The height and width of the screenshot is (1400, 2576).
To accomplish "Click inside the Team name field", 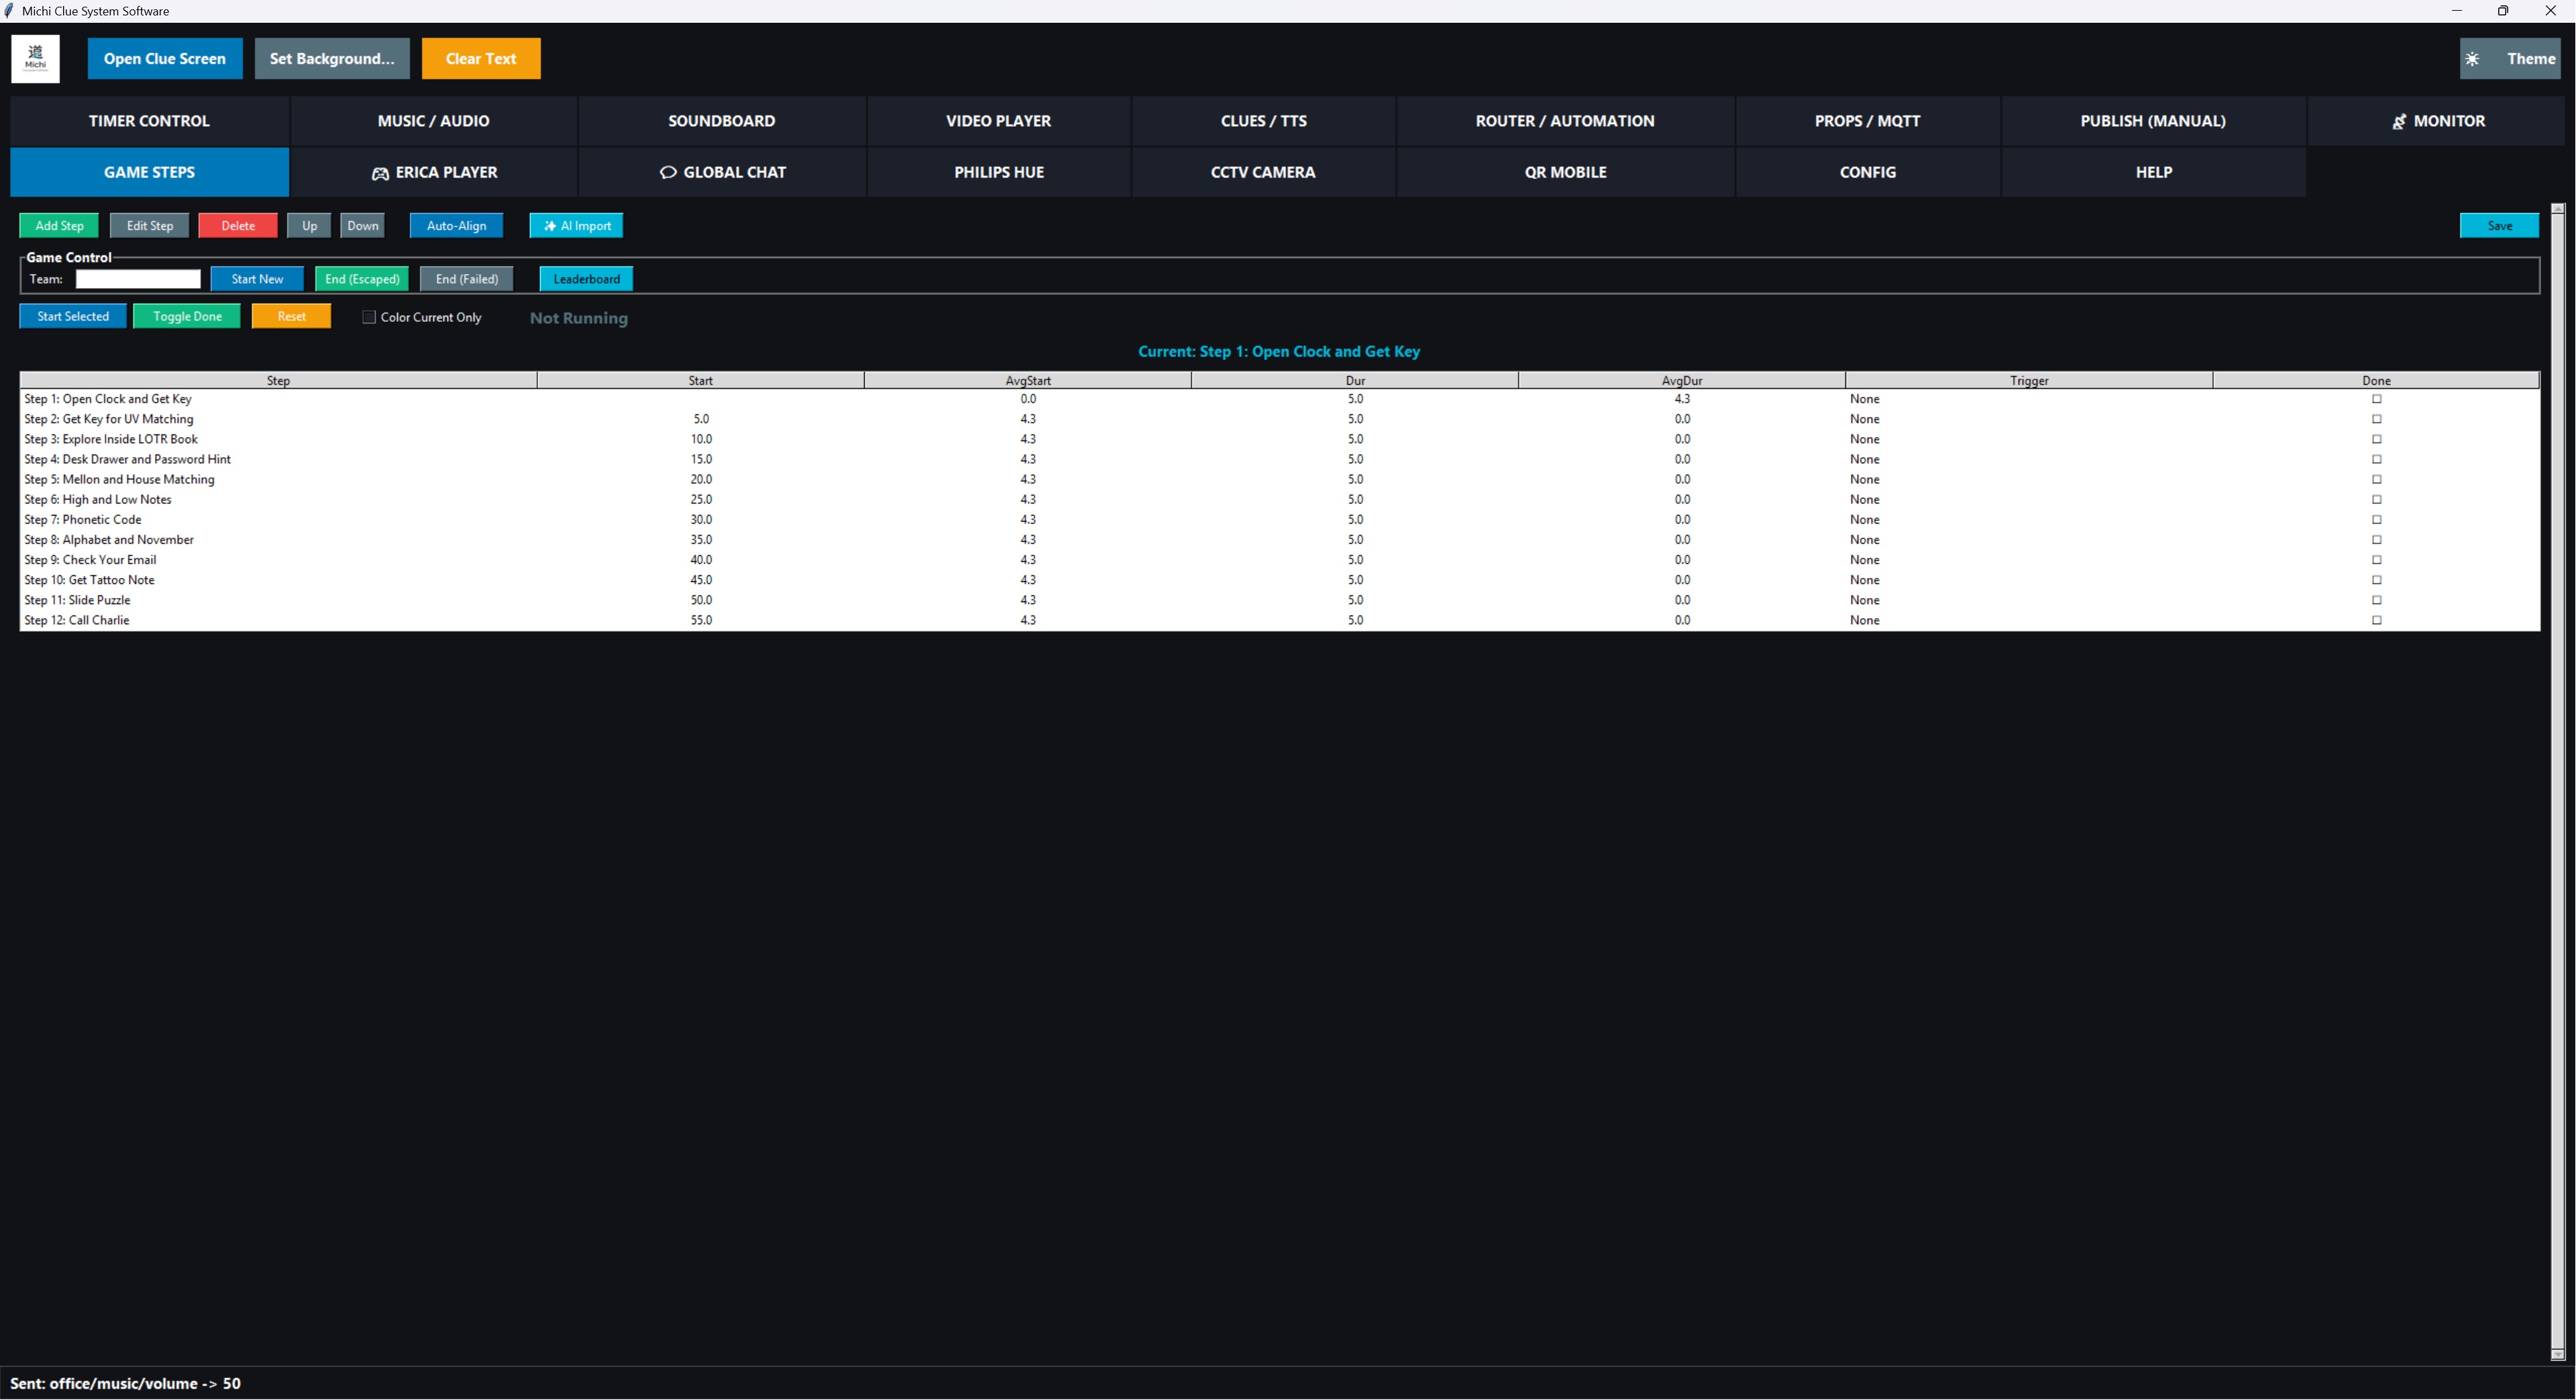I will (x=137, y=279).
